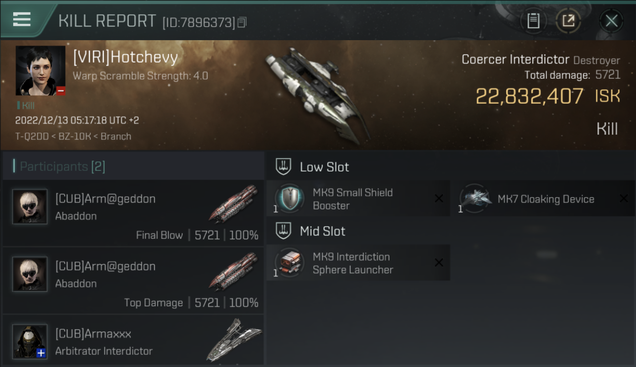The width and height of the screenshot is (636, 367).
Task: Click X beside Interdiction Sphere Launcher
Action: (x=439, y=263)
